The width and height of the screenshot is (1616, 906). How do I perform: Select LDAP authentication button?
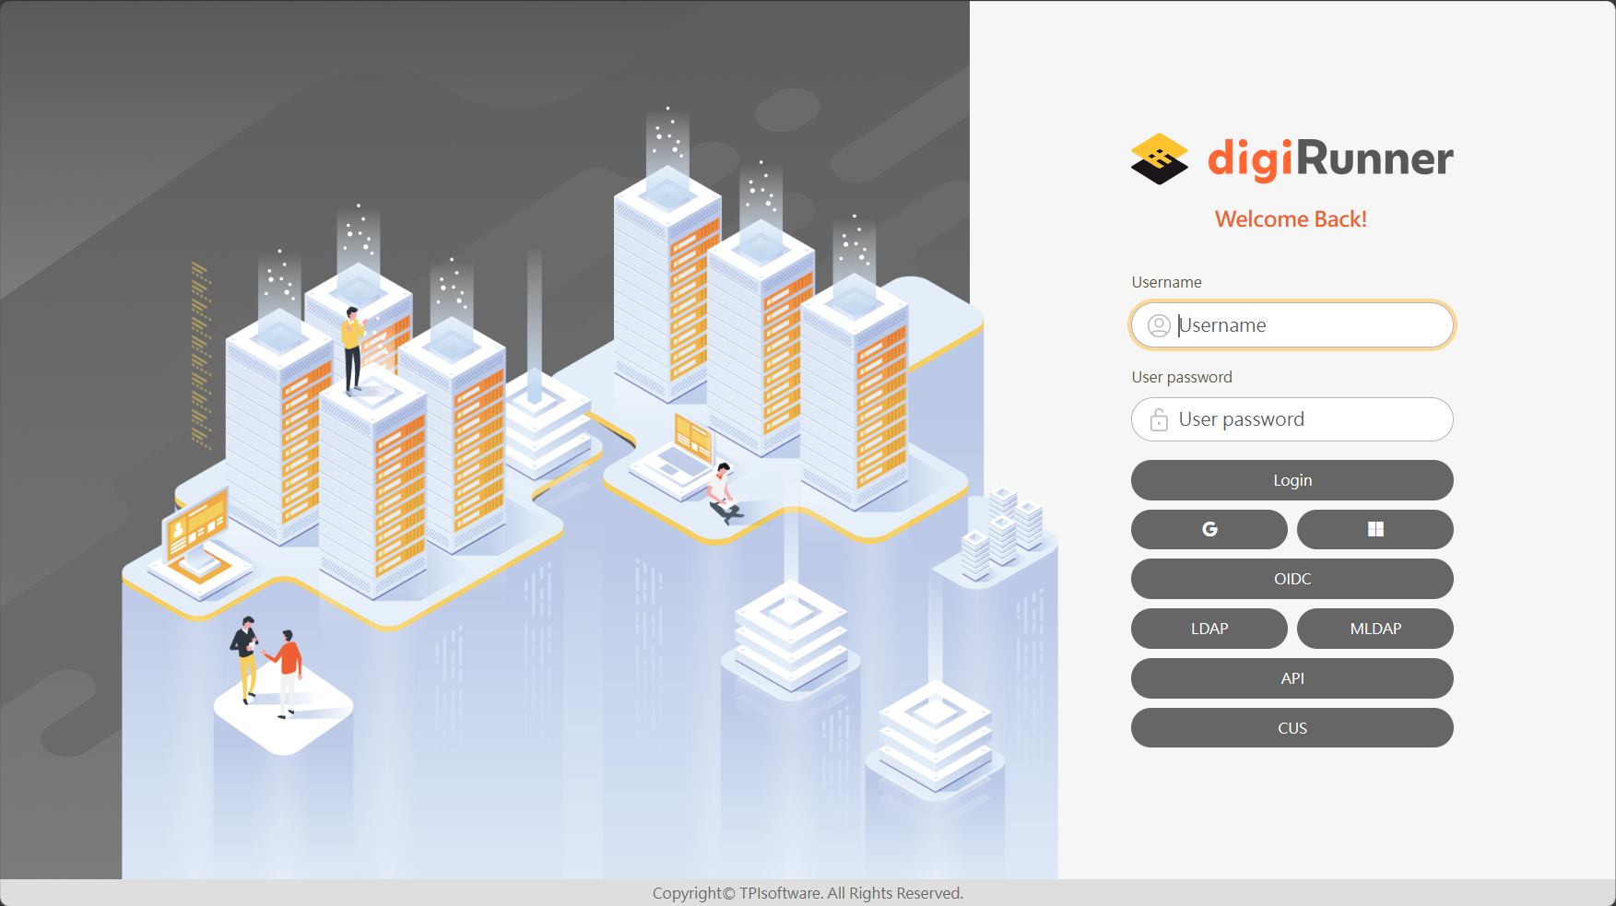[1209, 629]
